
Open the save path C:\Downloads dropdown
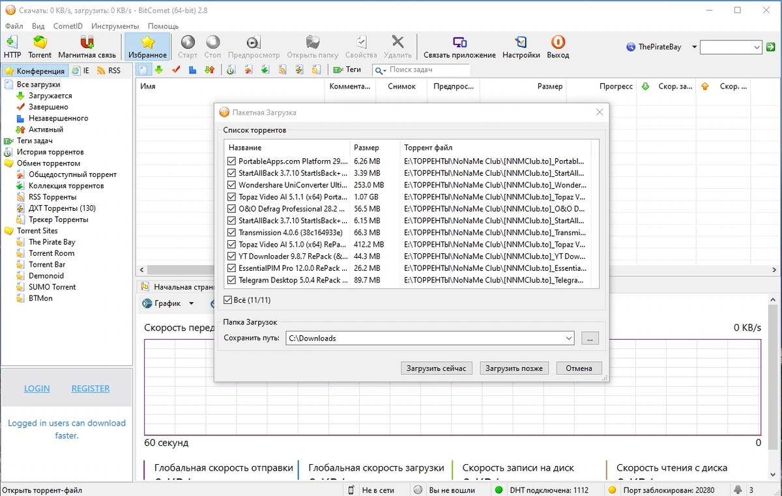(x=568, y=338)
